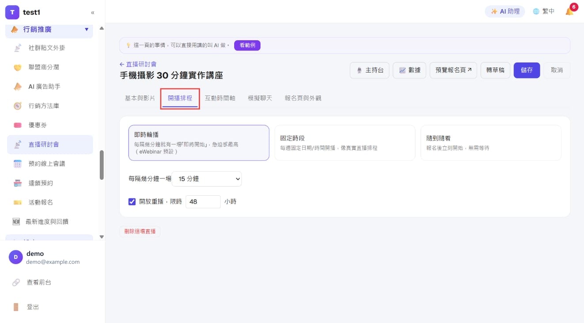Viewport: 584px width, 323px height.
Task: Select the 即時輪播 schedule mode
Action: tap(199, 143)
